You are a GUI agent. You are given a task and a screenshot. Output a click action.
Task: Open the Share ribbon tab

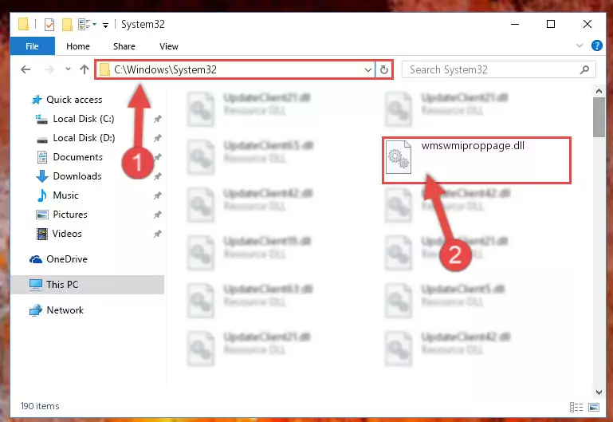tap(124, 46)
